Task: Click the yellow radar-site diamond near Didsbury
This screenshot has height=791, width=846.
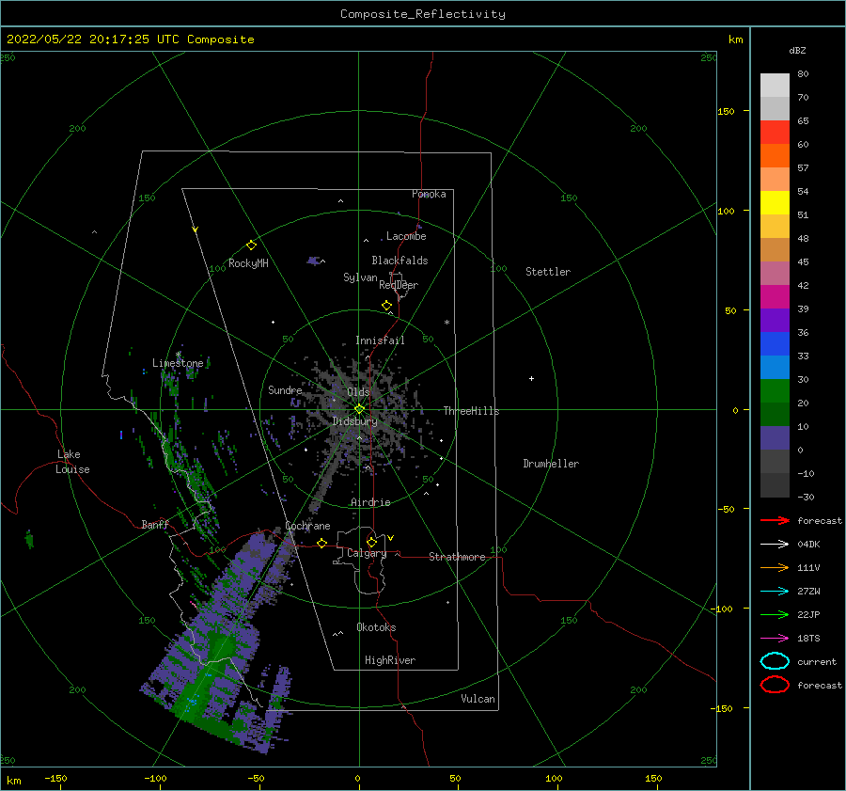Action: [359, 409]
